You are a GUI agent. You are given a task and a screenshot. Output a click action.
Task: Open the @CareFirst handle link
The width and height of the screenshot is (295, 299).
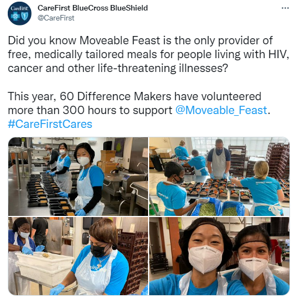click(56, 18)
